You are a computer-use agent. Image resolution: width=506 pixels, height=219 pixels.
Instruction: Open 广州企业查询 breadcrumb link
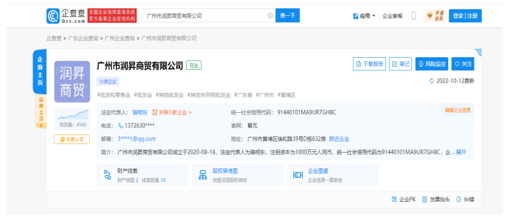pos(120,38)
